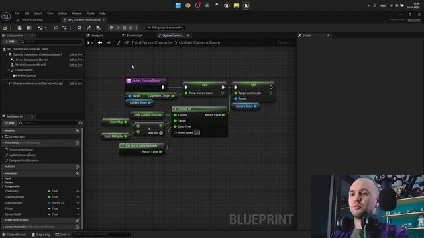
Task: Click the skip frame playback button
Action: [x=118, y=28]
